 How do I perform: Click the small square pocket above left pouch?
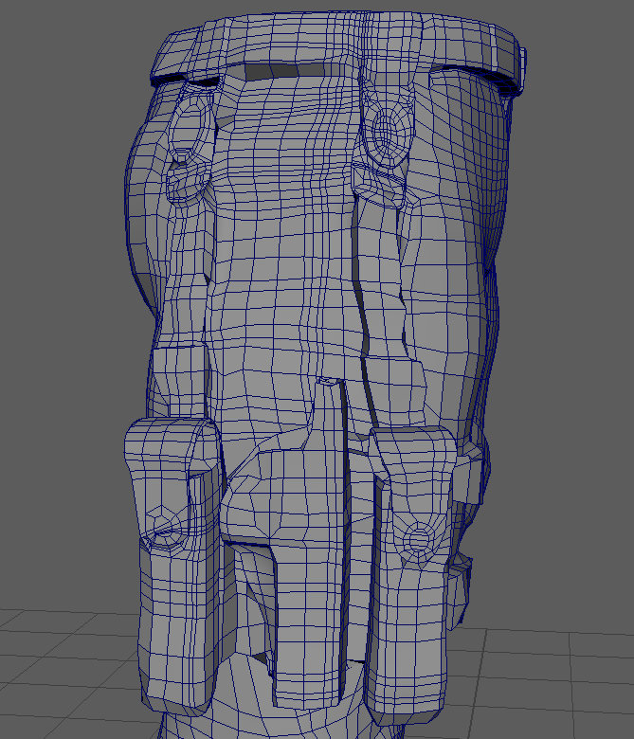(x=178, y=381)
